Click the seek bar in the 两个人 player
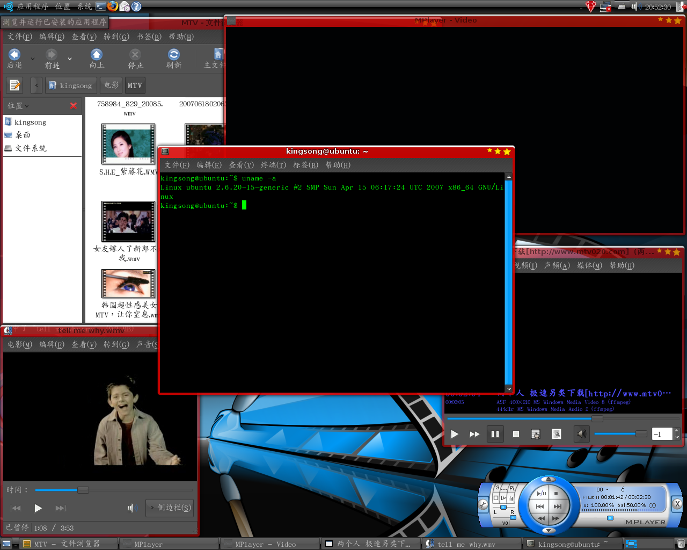The height and width of the screenshot is (550, 687). pyautogui.click(x=562, y=418)
